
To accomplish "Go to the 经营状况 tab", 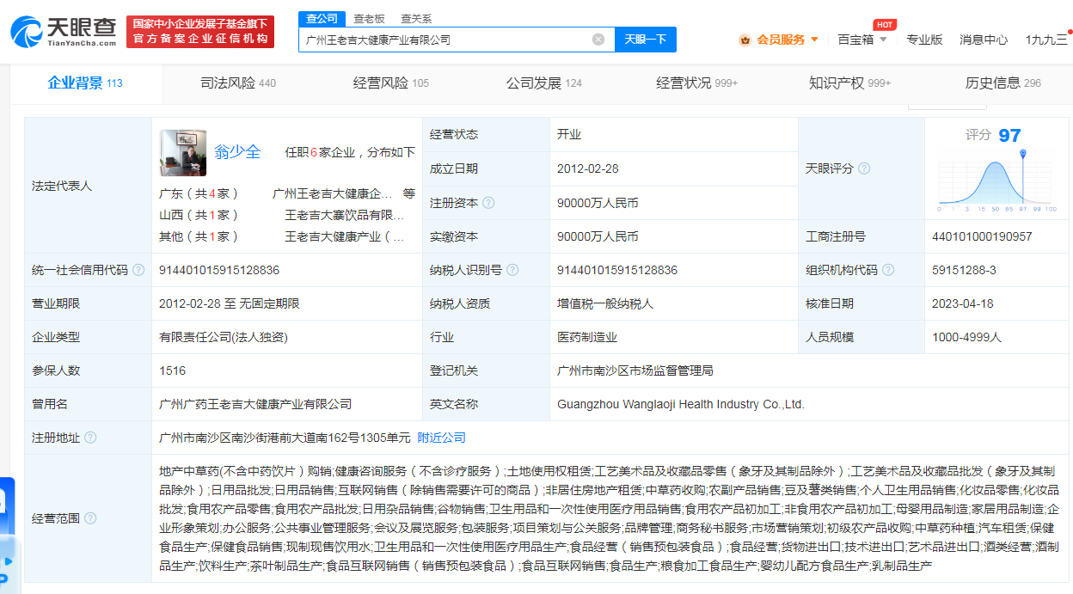I will tap(697, 83).
